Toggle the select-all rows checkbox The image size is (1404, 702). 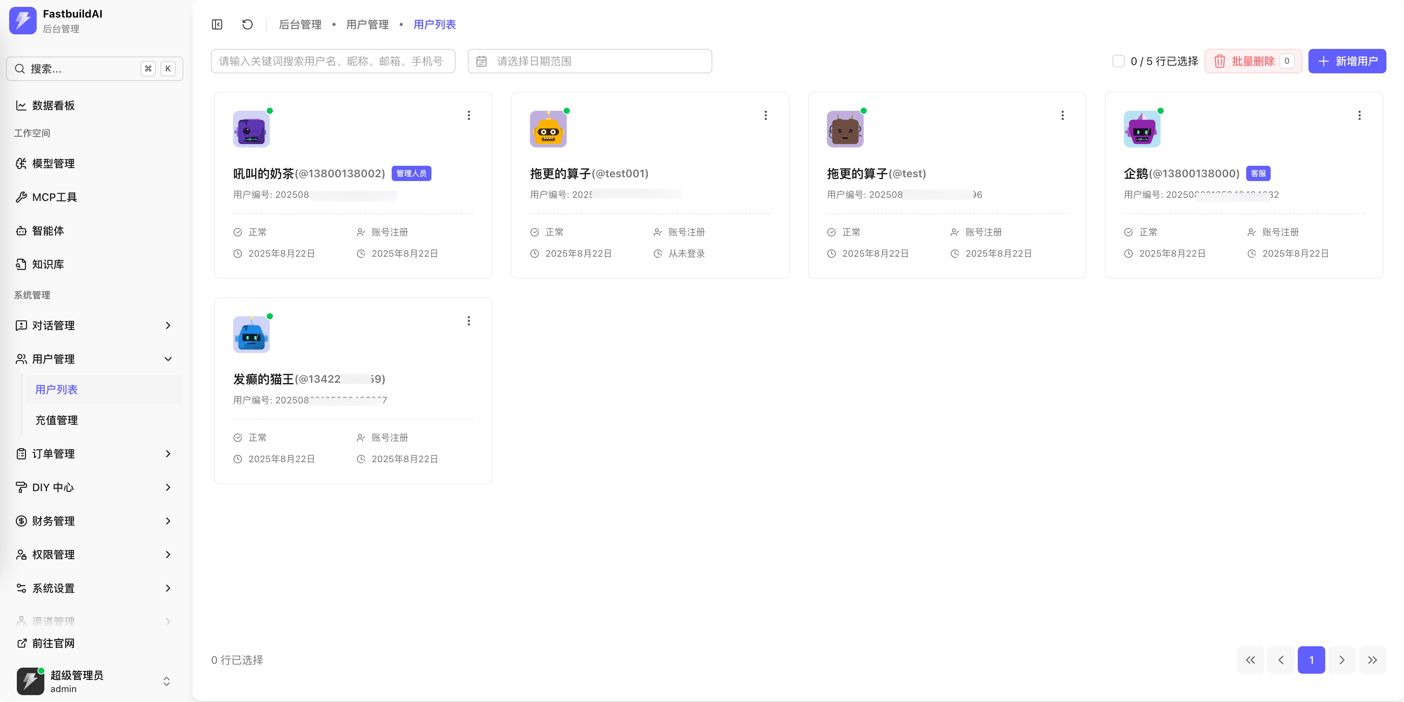point(1119,61)
